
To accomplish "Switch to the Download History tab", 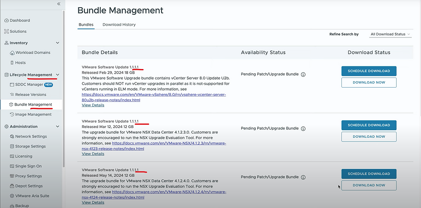I will (119, 25).
